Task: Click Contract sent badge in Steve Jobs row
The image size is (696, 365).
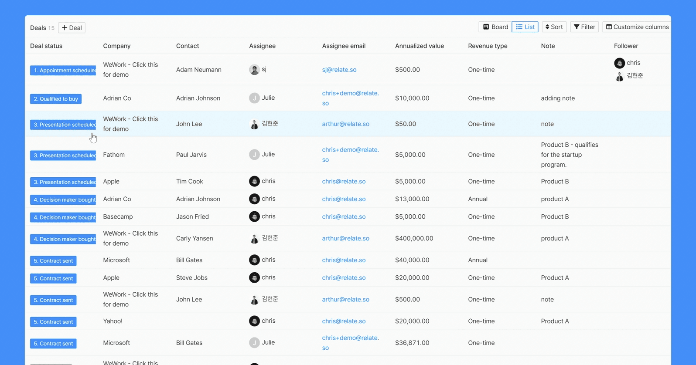Action: (53, 278)
